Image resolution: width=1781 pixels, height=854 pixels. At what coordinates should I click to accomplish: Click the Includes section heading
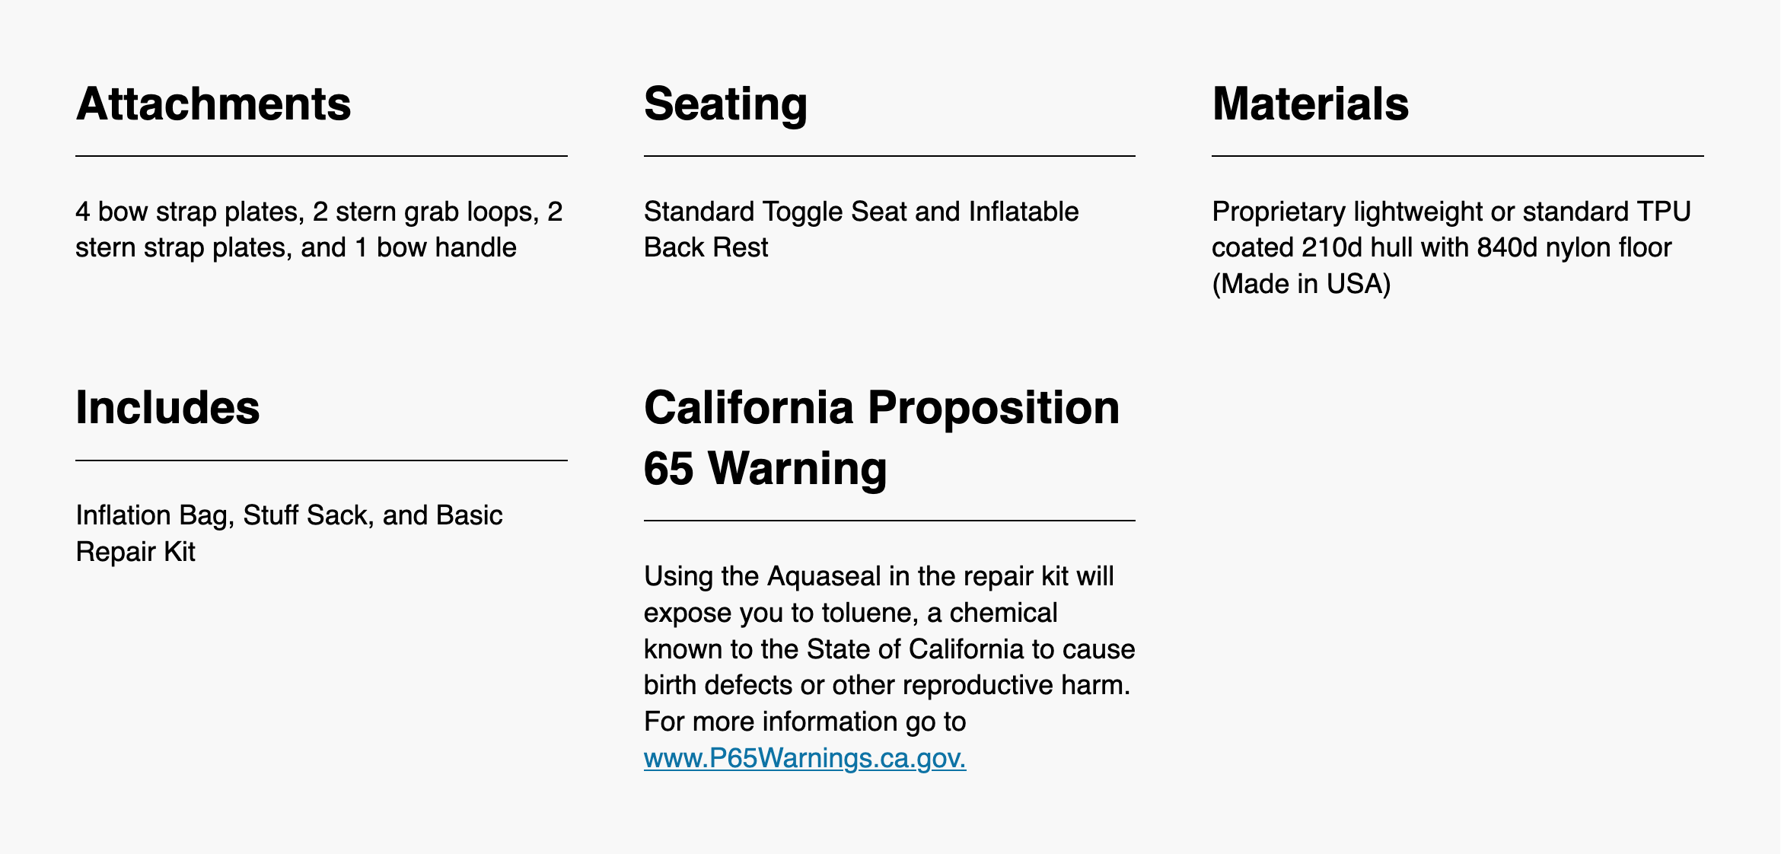167,407
